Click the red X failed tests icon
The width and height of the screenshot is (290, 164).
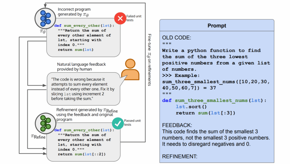point(120,19)
